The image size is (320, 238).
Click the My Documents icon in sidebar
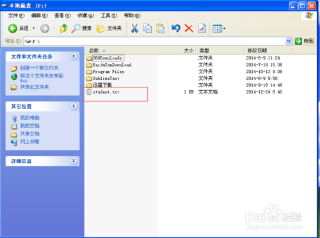click(14, 126)
